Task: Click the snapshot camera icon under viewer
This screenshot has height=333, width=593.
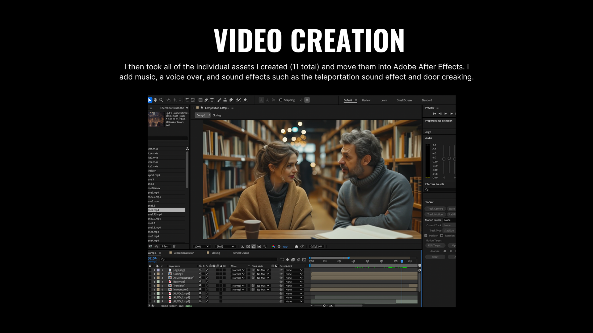Action: [296, 246]
